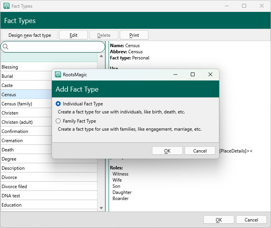Screen dimensions: 271x228
Task: Click the Name: Census detail line
Action: click(125, 46)
